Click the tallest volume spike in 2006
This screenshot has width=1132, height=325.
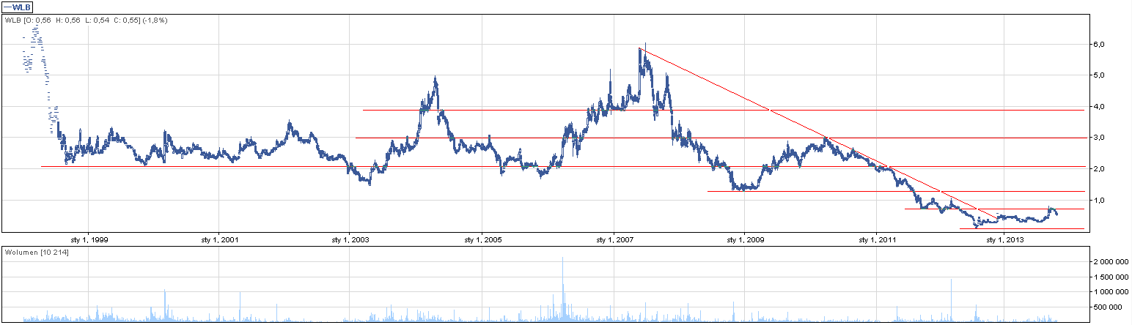coord(562,288)
